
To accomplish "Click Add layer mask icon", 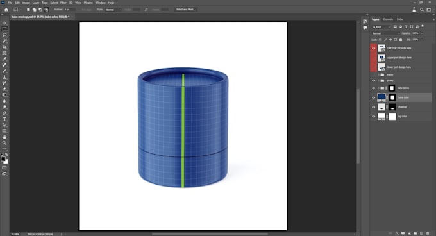I will click(403, 233).
